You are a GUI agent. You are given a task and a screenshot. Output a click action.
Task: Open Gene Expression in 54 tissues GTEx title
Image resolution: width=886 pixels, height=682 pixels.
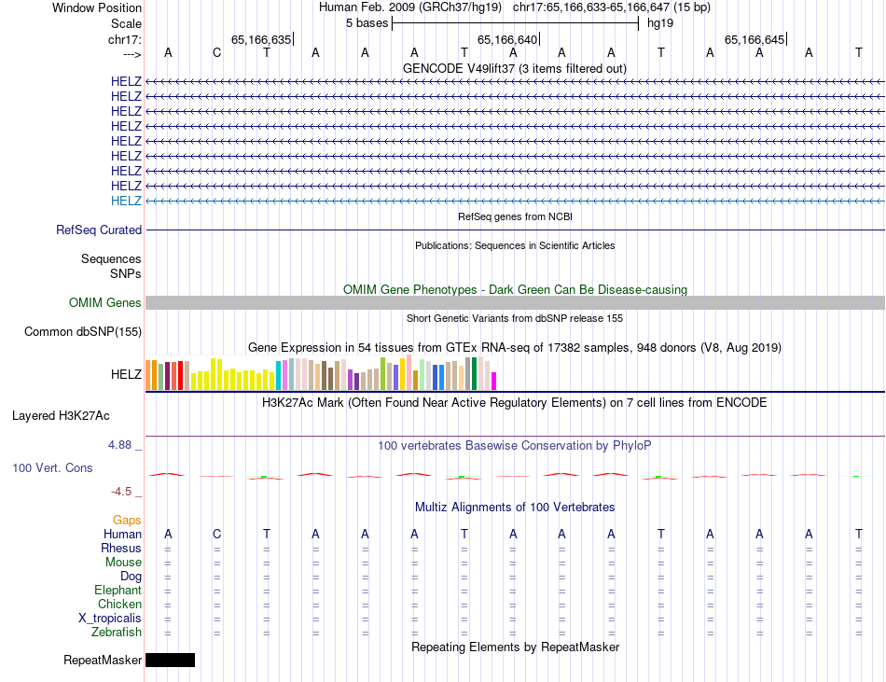coord(515,347)
